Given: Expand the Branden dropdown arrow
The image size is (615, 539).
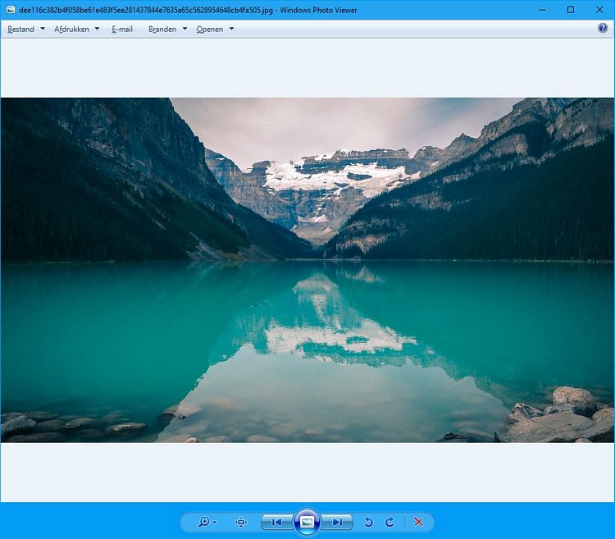Looking at the screenshot, I should pyautogui.click(x=184, y=29).
